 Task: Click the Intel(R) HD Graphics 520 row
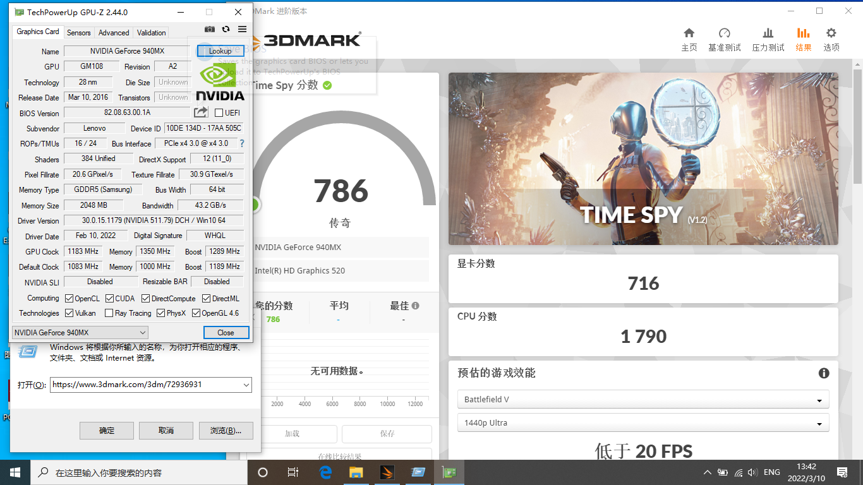[340, 270]
